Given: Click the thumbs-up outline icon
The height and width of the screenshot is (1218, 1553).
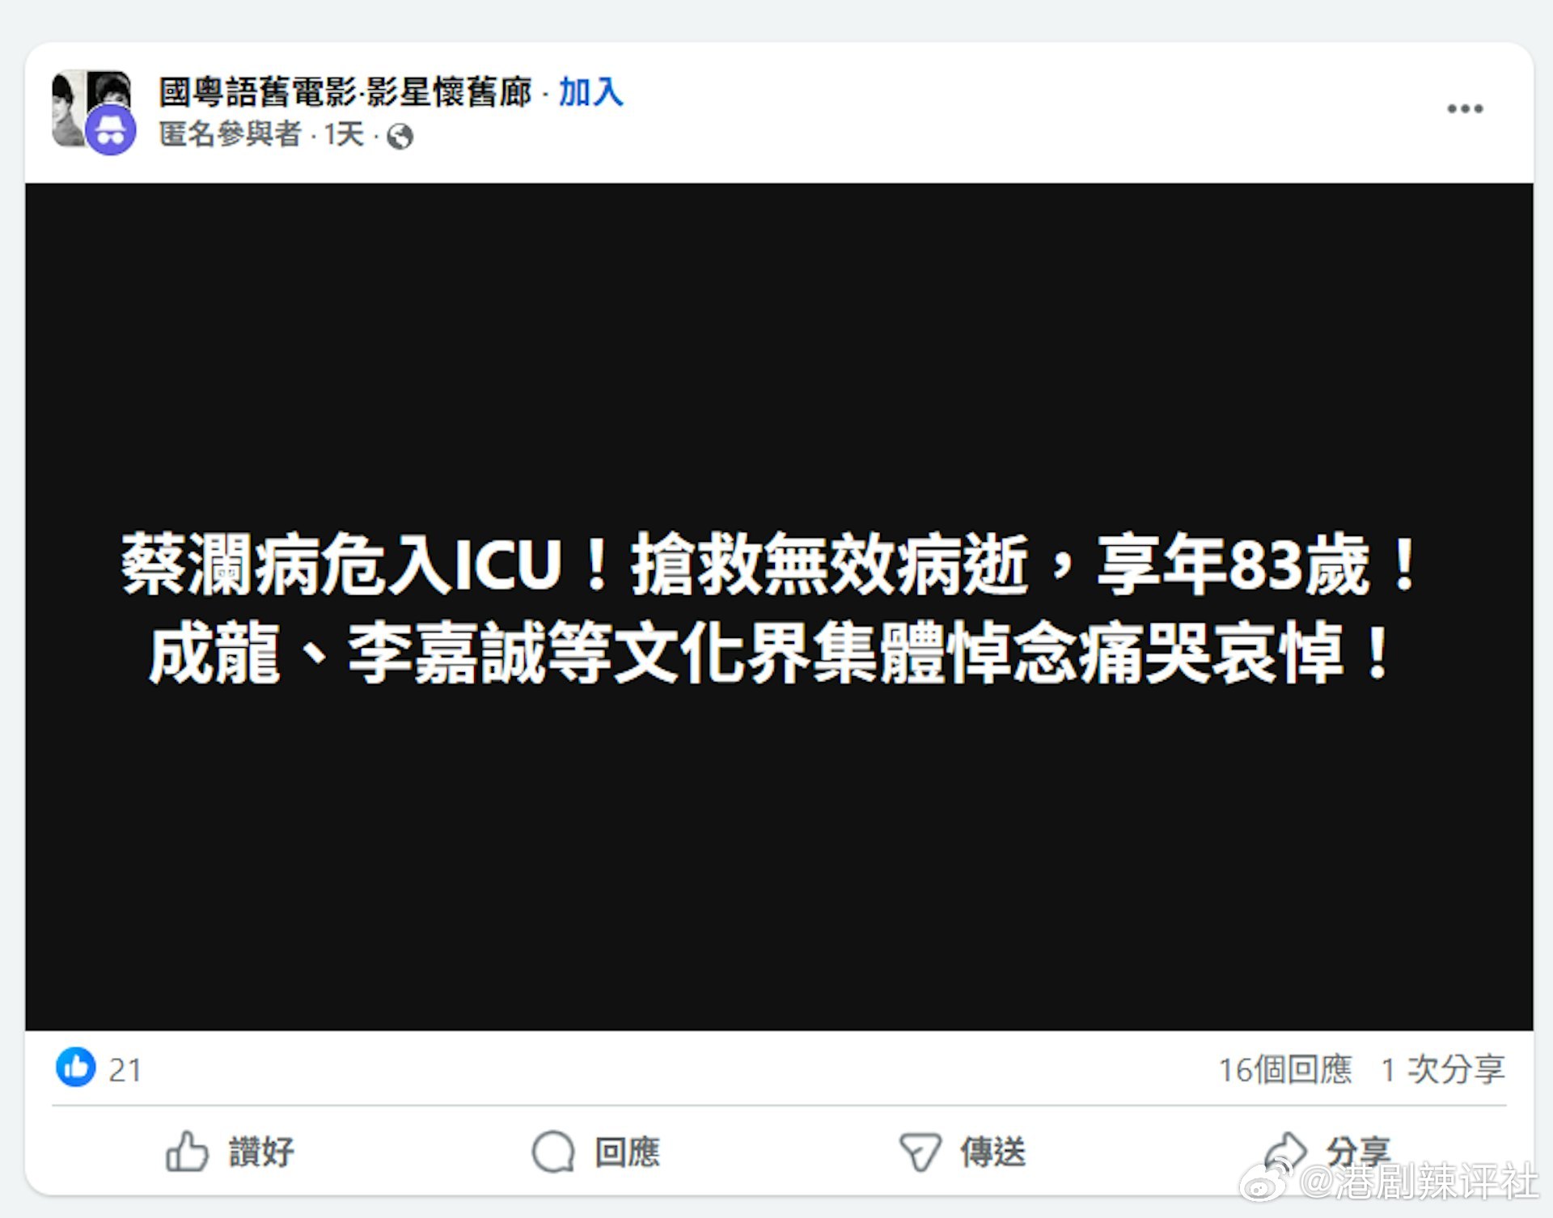Looking at the screenshot, I should 187,1151.
